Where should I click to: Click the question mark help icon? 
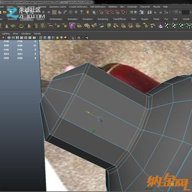click(x=81, y=12)
